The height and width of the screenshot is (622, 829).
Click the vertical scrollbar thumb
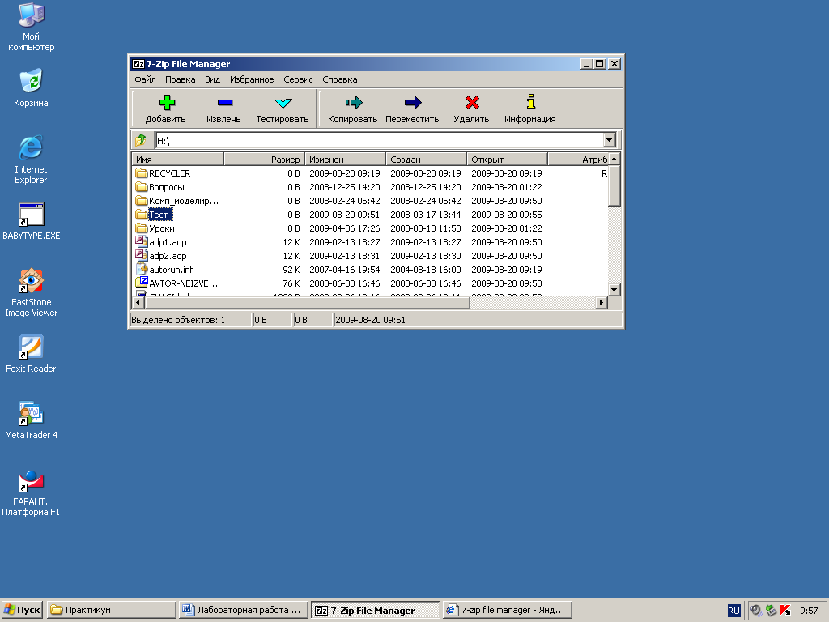tap(614, 185)
